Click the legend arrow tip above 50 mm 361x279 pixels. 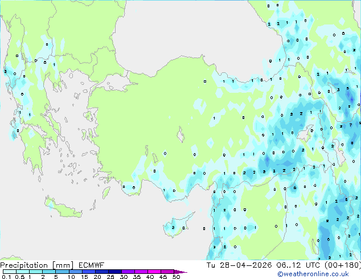[x=180, y=272]
